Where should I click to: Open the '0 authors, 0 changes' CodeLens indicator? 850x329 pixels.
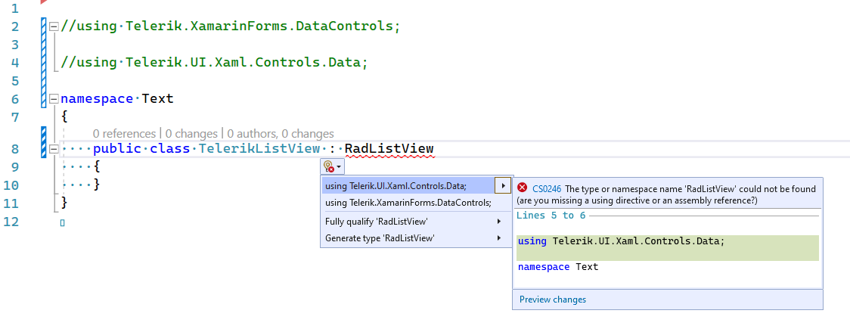(x=281, y=134)
